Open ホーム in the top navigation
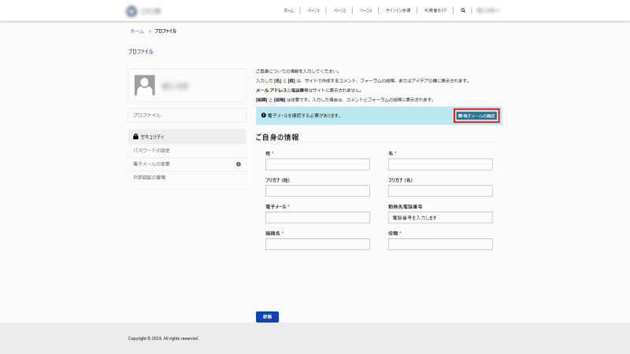Screen dimensions: 630x354 289,11
